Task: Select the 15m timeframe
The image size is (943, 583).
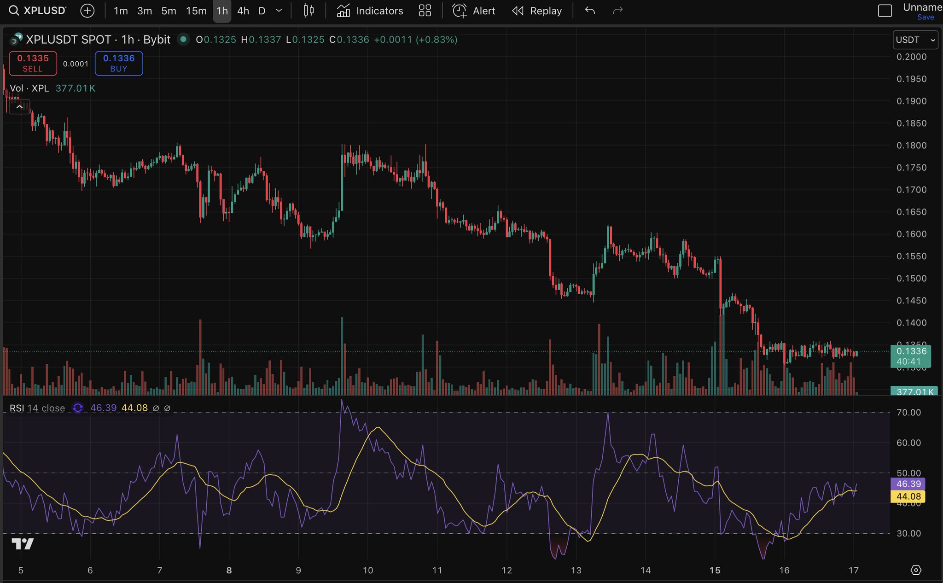Action: tap(196, 11)
